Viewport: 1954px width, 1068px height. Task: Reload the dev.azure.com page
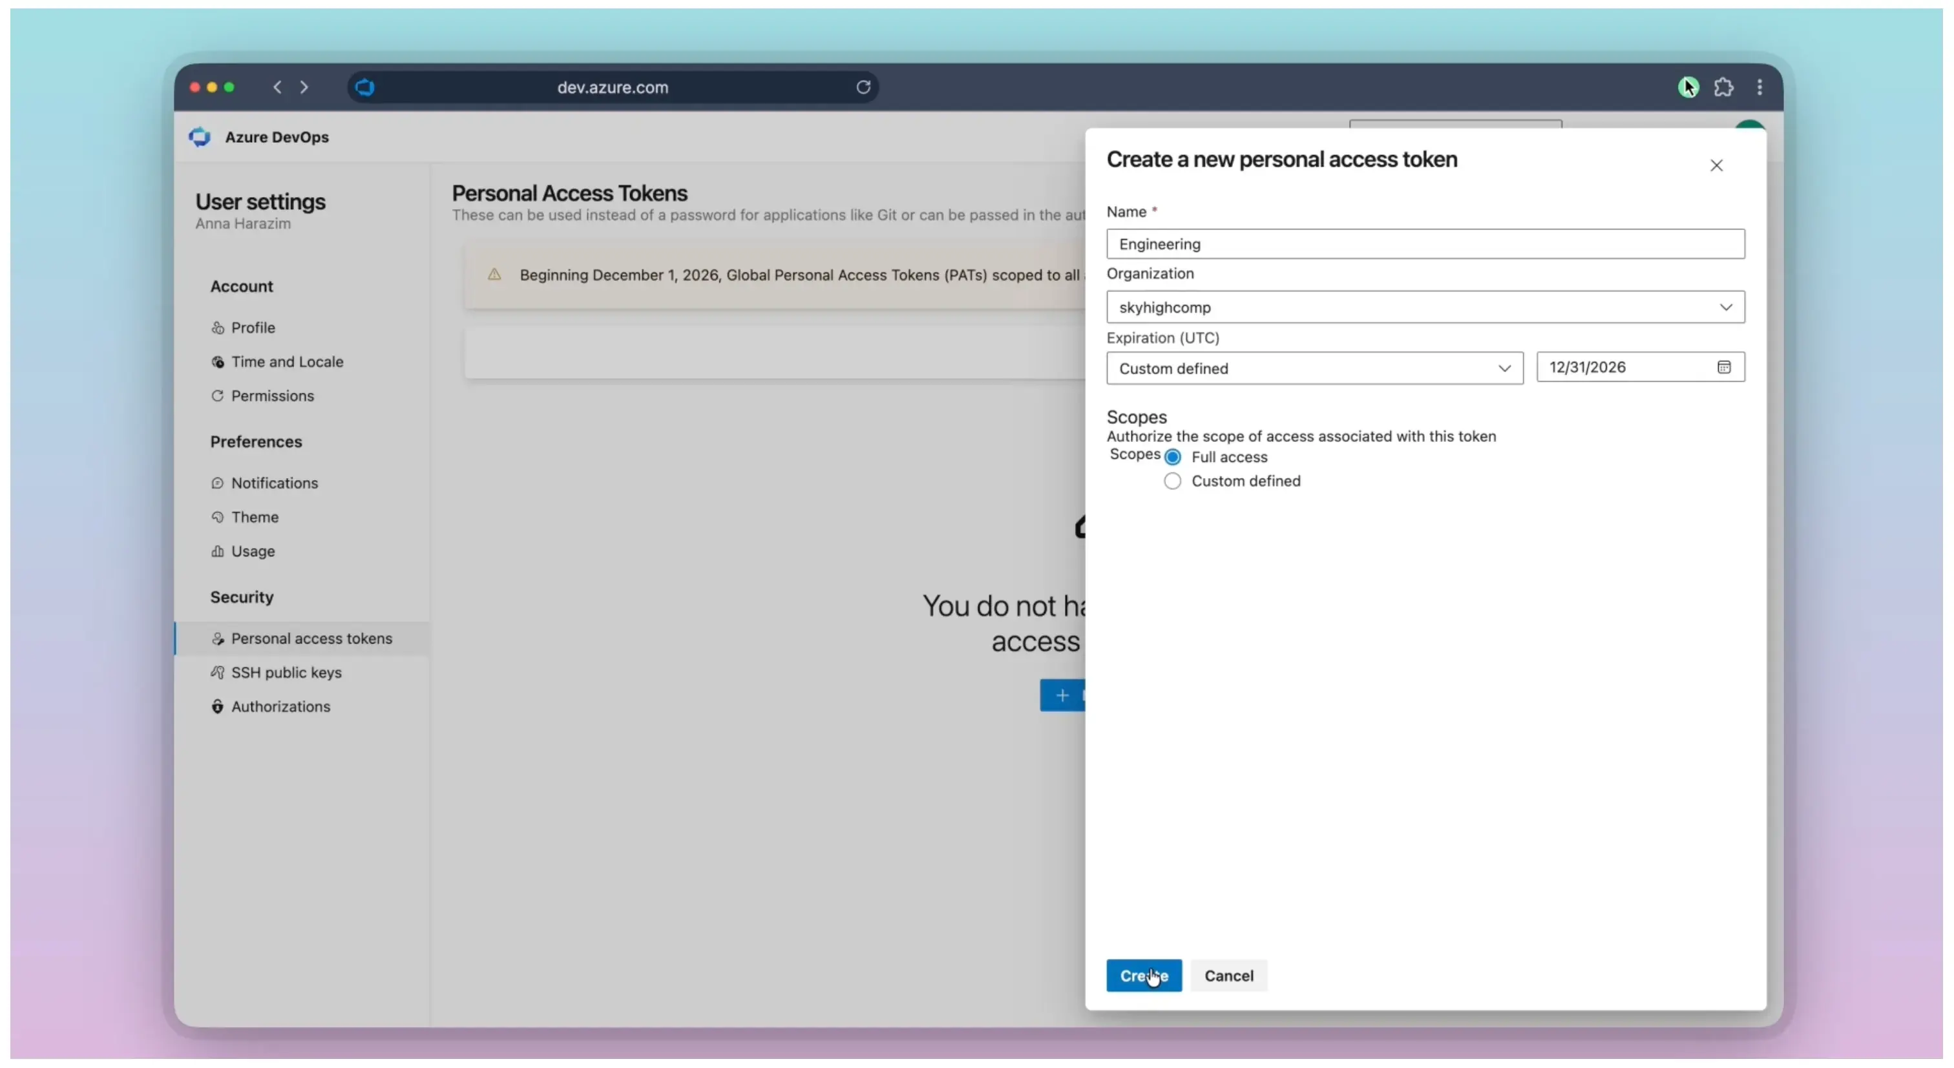863,87
